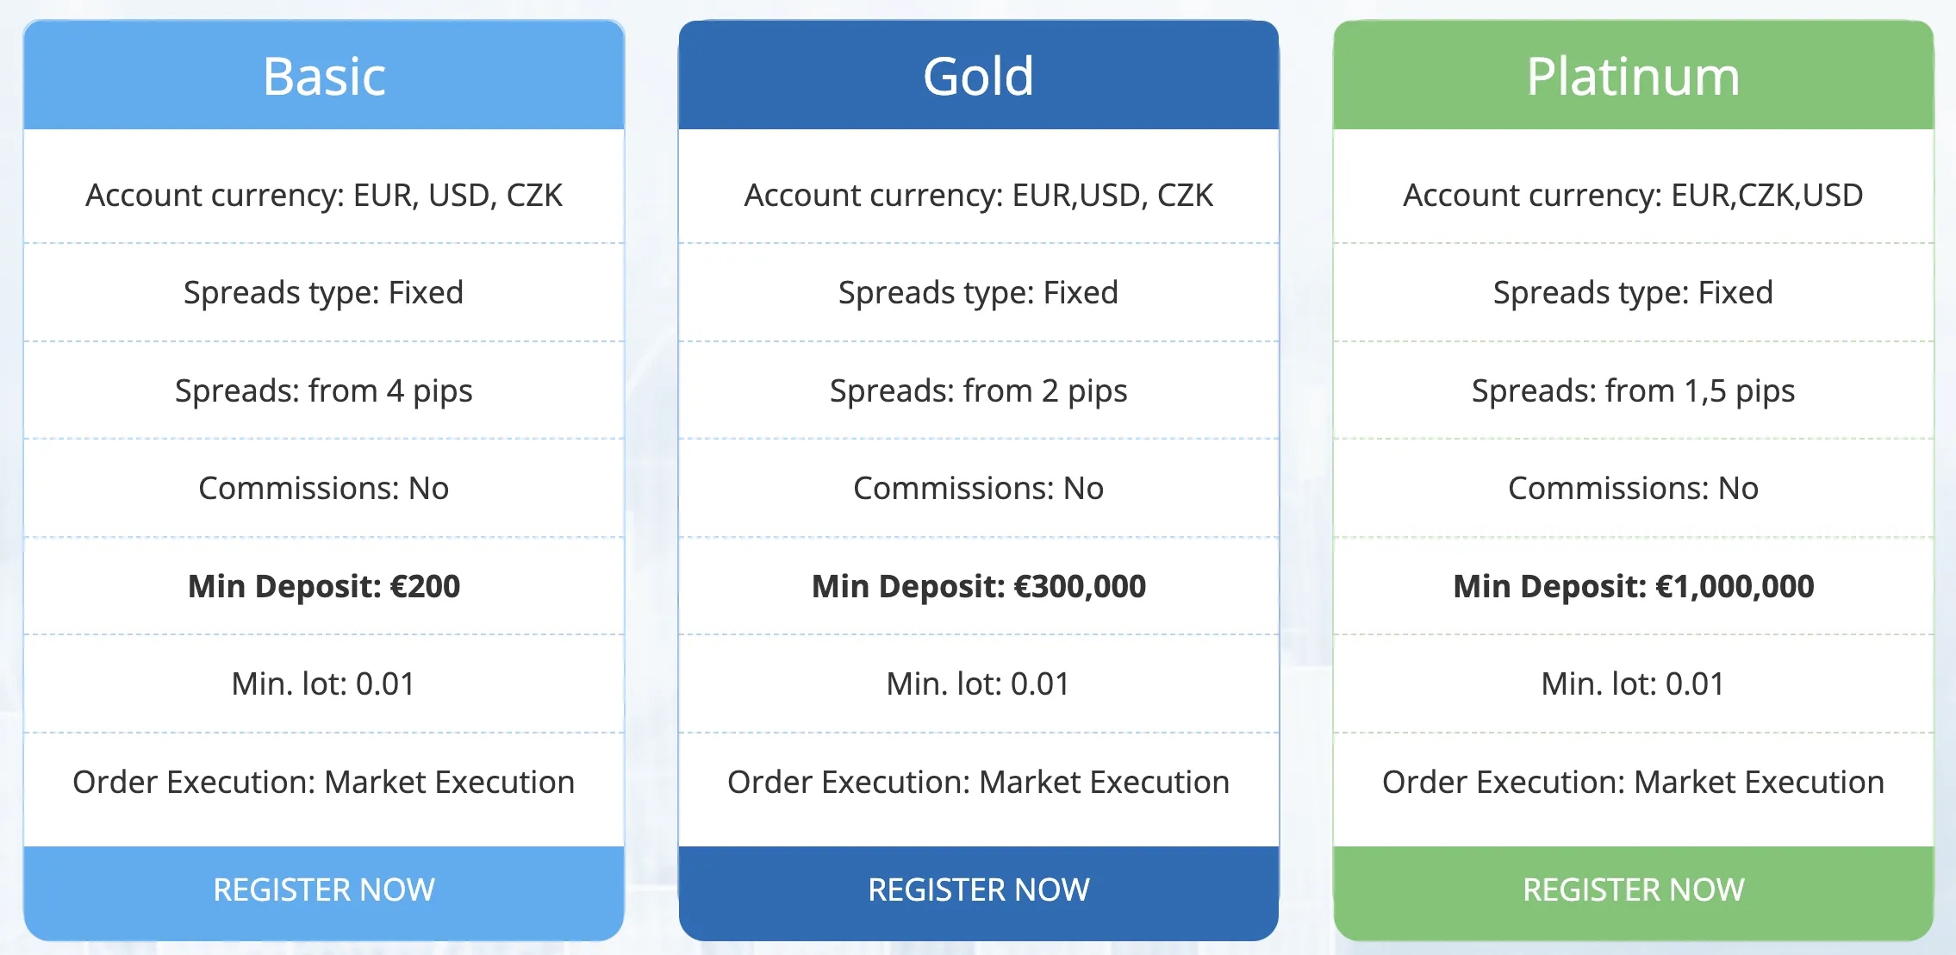Click REGISTER NOW under Gold plan
1956x955 pixels.
(x=979, y=891)
